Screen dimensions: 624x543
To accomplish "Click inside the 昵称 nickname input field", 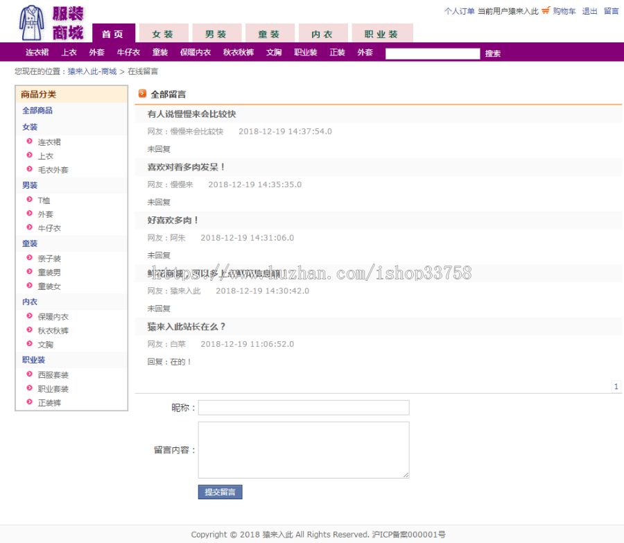I will (303, 407).
